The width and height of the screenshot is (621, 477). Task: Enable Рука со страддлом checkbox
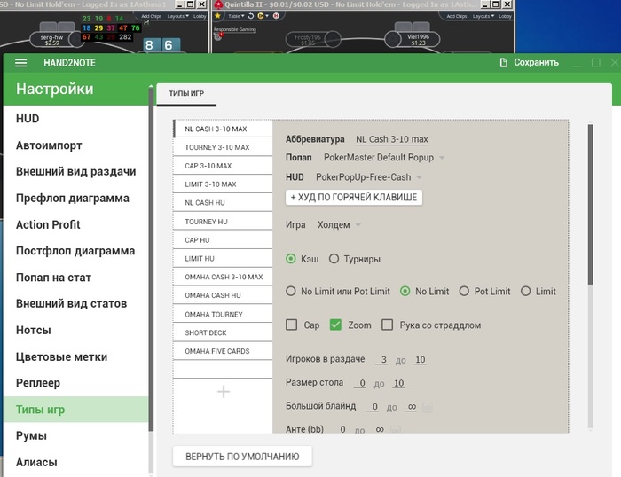(387, 325)
